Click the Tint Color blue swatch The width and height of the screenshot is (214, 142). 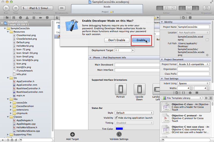119,129
